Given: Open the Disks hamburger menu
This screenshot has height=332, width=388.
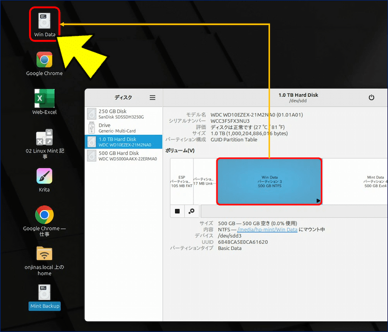Looking at the screenshot, I should click(x=152, y=98).
